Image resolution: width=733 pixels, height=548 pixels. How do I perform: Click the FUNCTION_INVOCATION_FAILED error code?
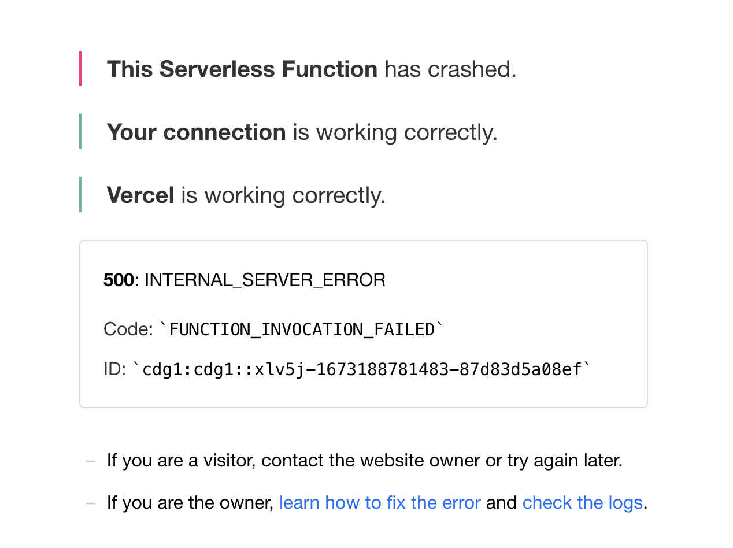[x=302, y=329]
